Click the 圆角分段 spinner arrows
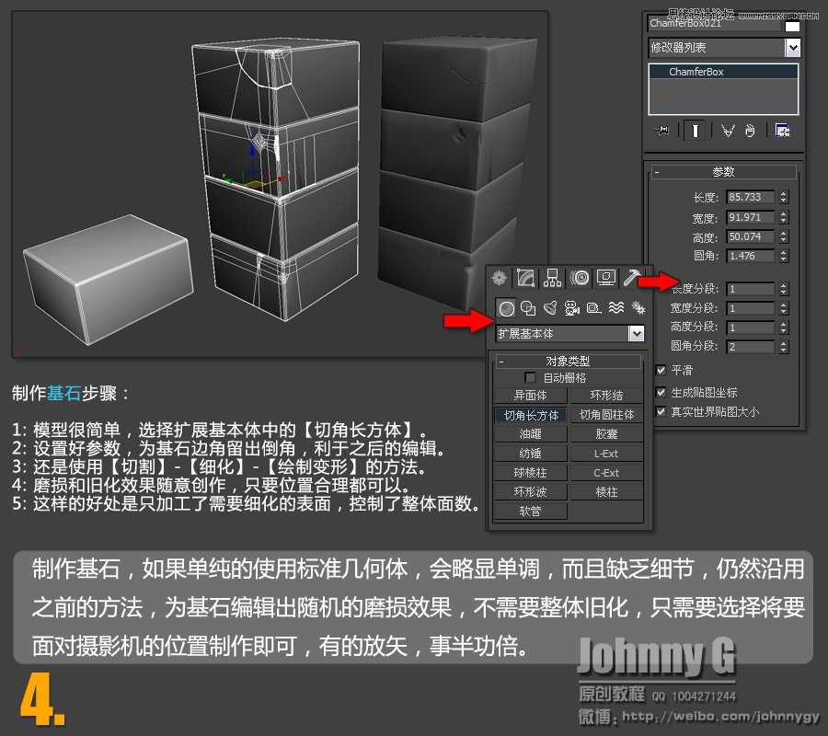Screen dimensions: 828x736 tap(784, 347)
